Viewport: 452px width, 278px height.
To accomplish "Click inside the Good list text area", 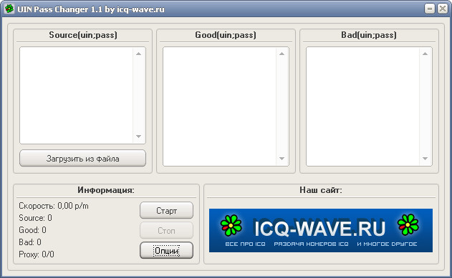I will pos(219,106).
